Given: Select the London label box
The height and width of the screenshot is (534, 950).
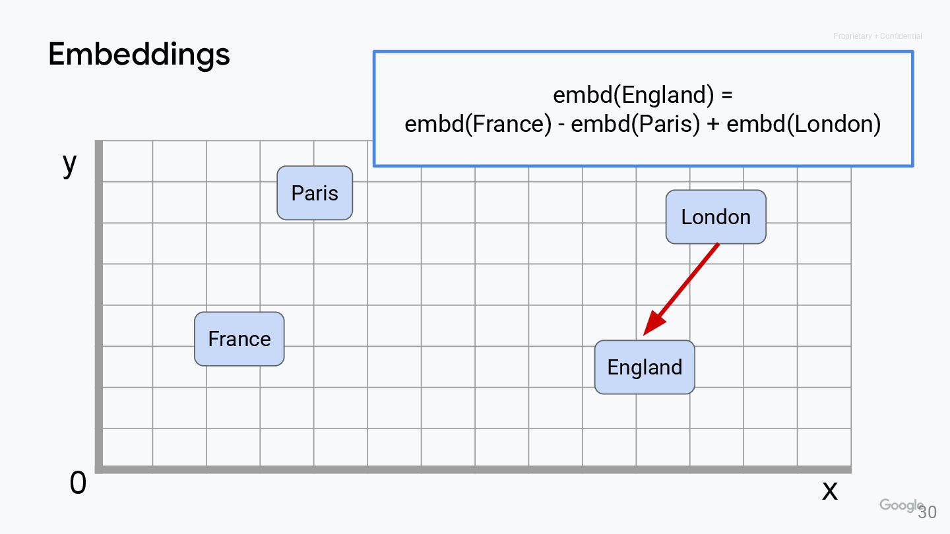Looking at the screenshot, I should click(716, 217).
